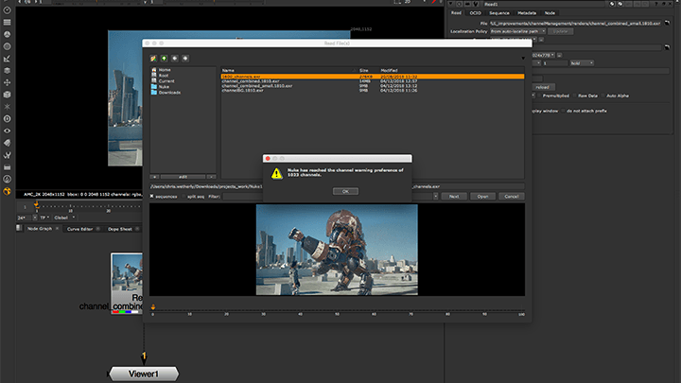The image size is (681, 383).
Task: Select the Viewer1 node in node graph
Action: 144,374
